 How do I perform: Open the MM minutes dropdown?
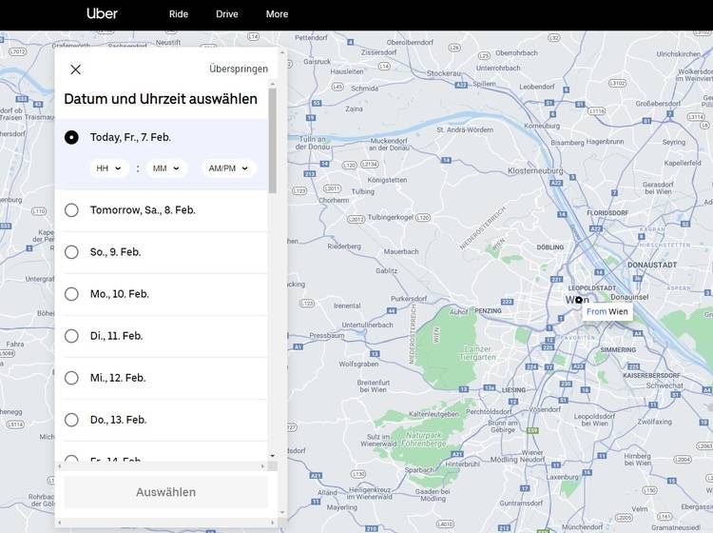pyautogui.click(x=166, y=168)
